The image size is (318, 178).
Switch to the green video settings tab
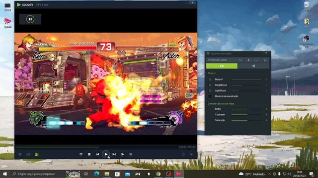[x=222, y=66]
